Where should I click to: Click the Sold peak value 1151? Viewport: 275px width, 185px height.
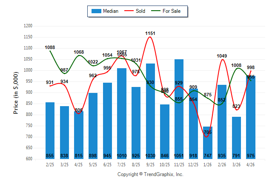coord(150,33)
